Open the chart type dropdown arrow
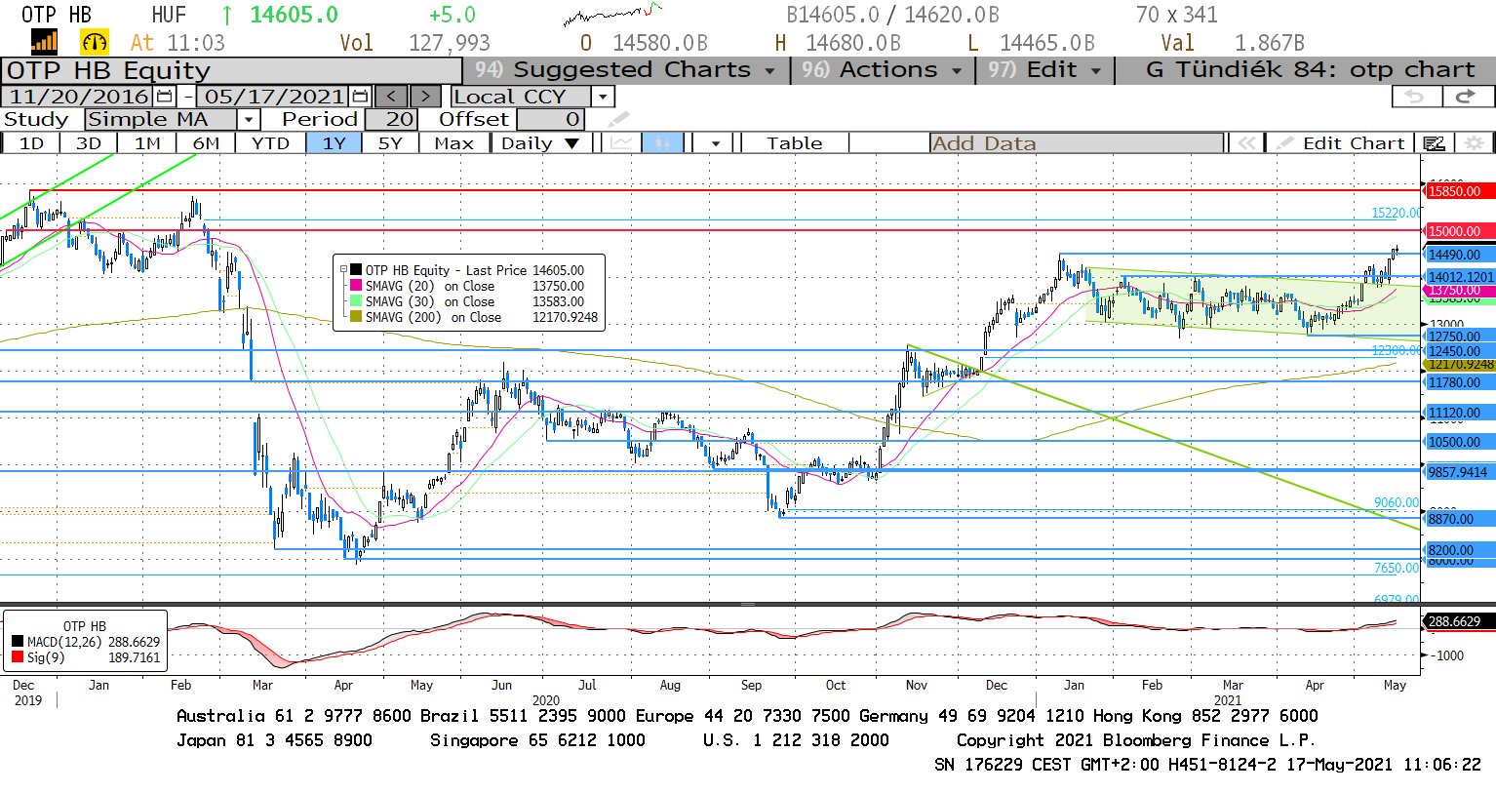Image resolution: width=1496 pixels, height=793 pixels. (x=716, y=142)
